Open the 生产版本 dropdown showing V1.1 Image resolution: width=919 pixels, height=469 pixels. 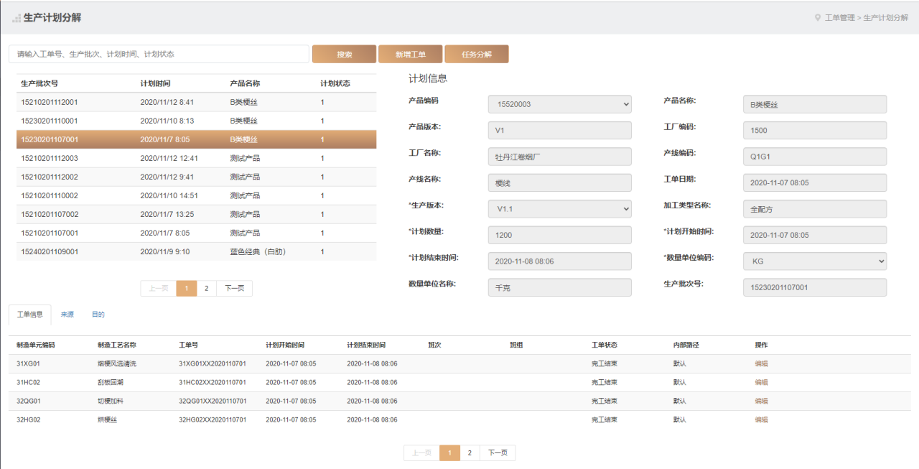pos(560,209)
